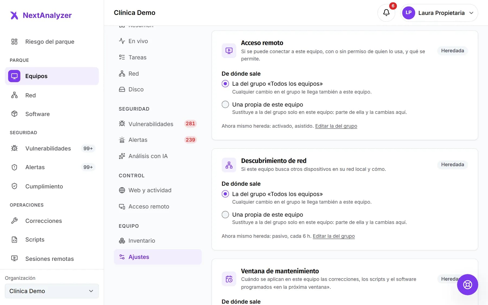Open the Clínica Demo organization dropdown
The height and width of the screenshot is (305, 488).
(x=52, y=291)
